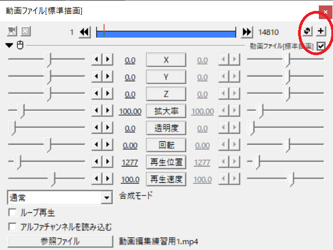Increase 拡大率 with left-side right arrow
This screenshot has height=250, width=333.
(108, 110)
